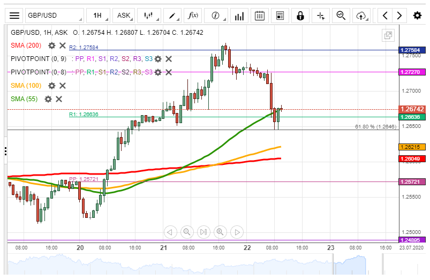Viewport: 430px width, 280px height.
Task: Click the crosshair cursor tool
Action: tap(321, 16)
